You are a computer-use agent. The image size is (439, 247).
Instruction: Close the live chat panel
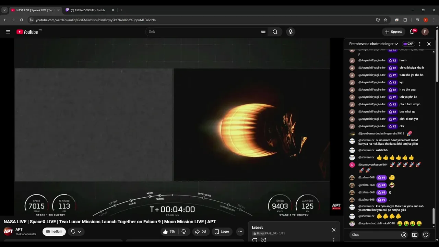(x=429, y=44)
